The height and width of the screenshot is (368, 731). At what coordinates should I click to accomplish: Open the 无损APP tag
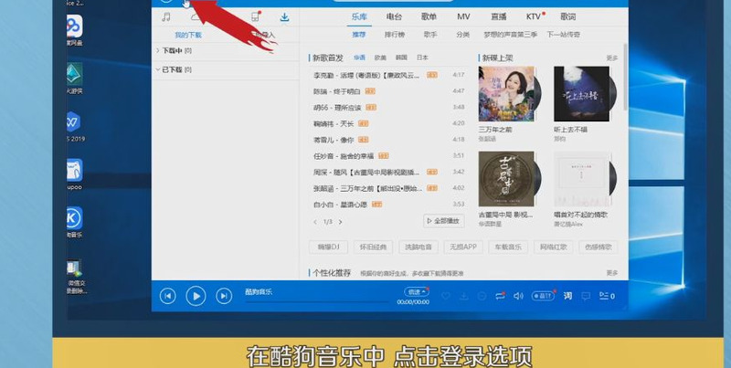pyautogui.click(x=463, y=247)
